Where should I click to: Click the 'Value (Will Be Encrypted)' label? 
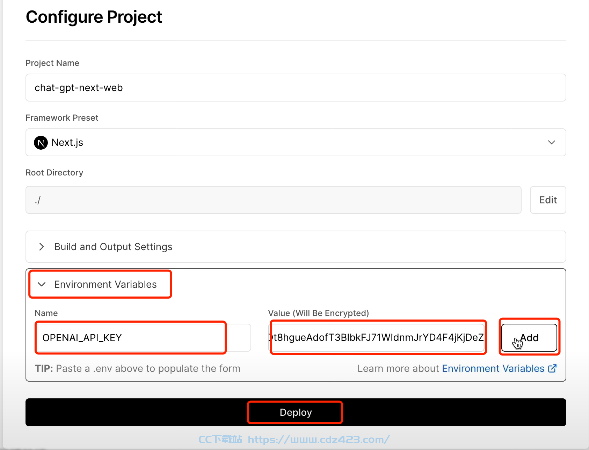coord(318,313)
